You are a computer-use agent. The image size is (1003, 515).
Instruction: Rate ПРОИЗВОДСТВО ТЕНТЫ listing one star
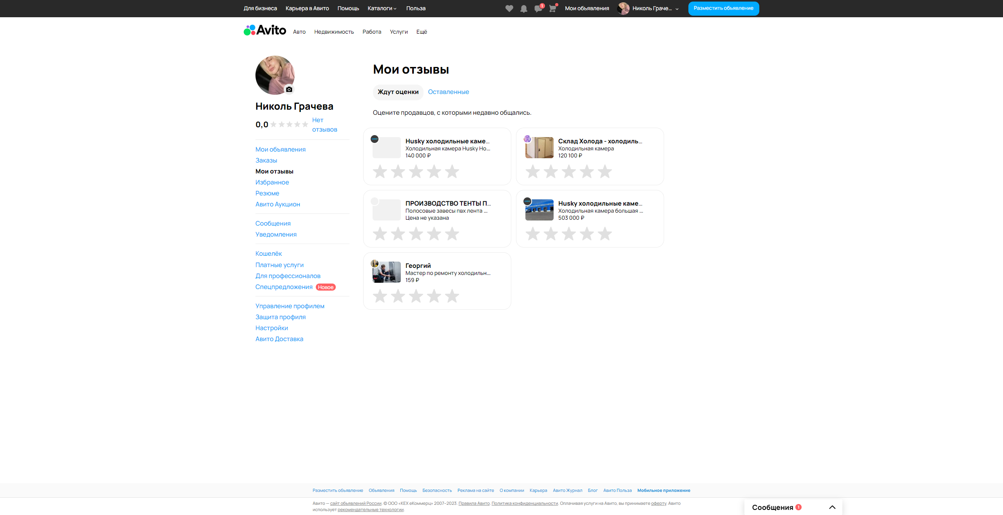click(380, 234)
